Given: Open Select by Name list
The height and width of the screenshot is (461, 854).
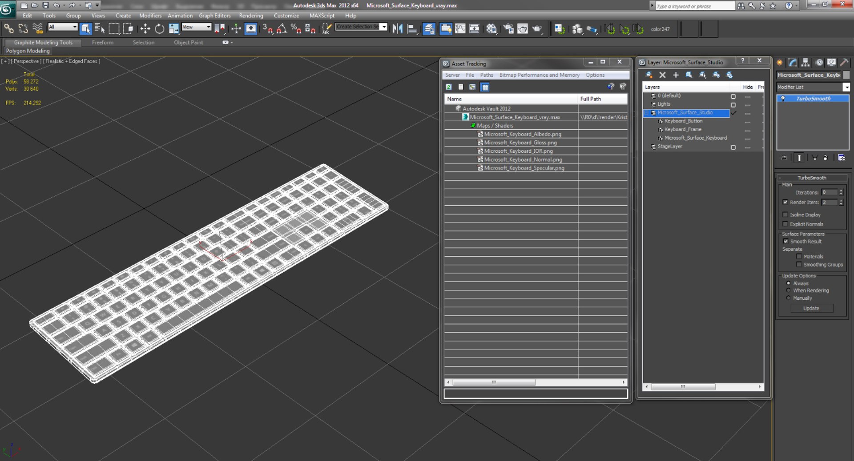Looking at the screenshot, I should tap(100, 29).
